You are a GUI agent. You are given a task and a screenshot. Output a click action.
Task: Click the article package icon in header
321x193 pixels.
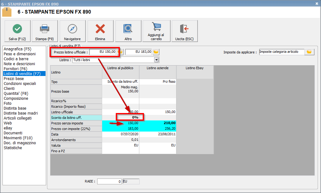7,12
